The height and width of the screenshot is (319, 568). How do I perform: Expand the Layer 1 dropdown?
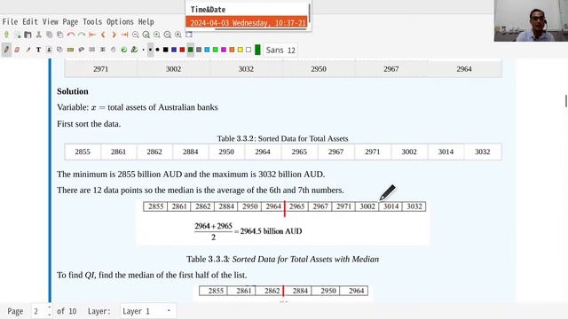[148, 311]
